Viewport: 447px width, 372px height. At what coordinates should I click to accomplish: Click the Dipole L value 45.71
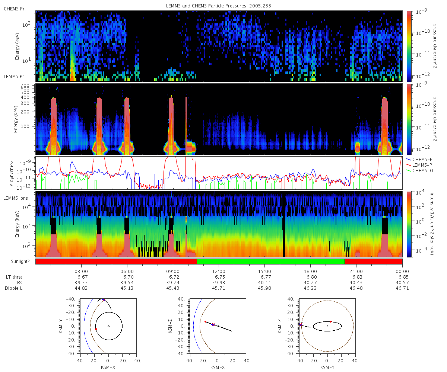coord(219,288)
